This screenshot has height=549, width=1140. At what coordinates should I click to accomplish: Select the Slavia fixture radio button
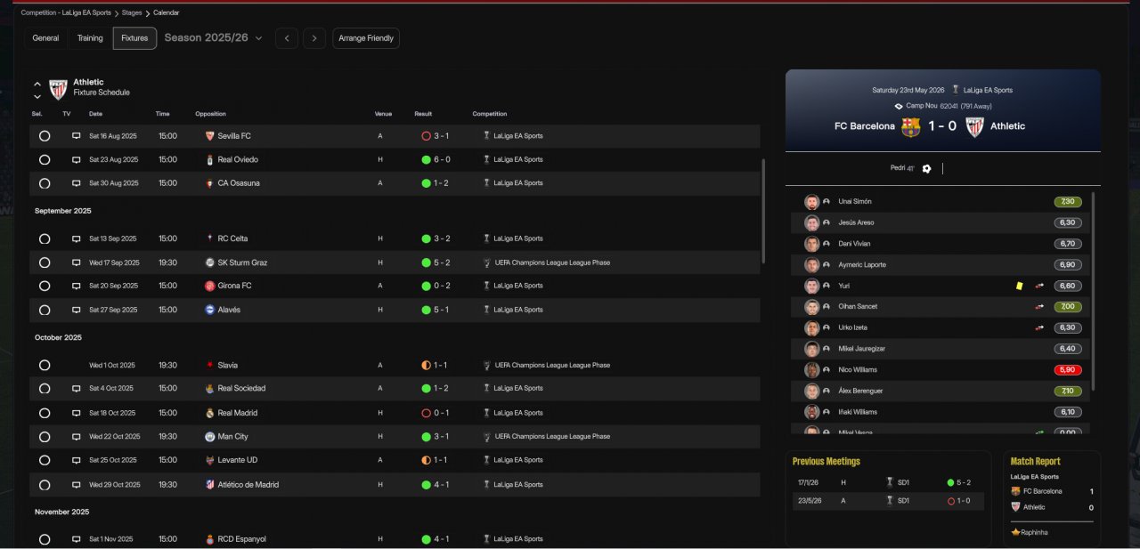point(45,366)
